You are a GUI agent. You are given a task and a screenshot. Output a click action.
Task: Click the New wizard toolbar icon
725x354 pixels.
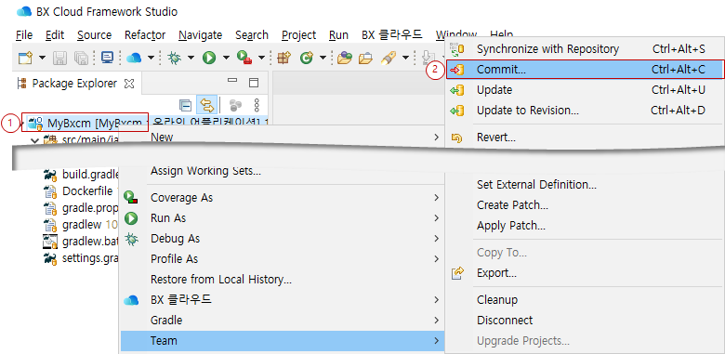point(25,59)
